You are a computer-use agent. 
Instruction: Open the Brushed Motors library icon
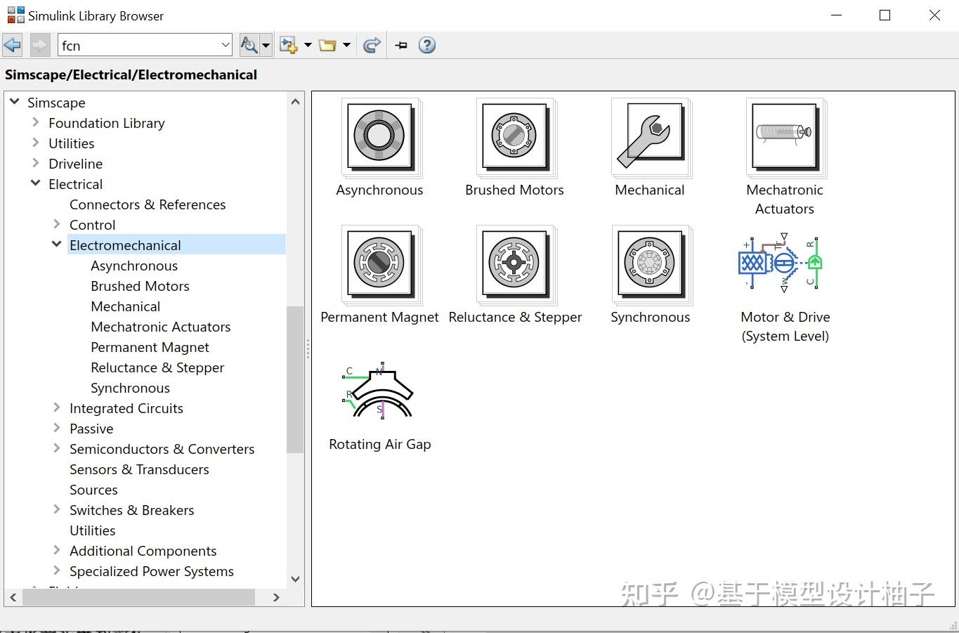tap(514, 137)
